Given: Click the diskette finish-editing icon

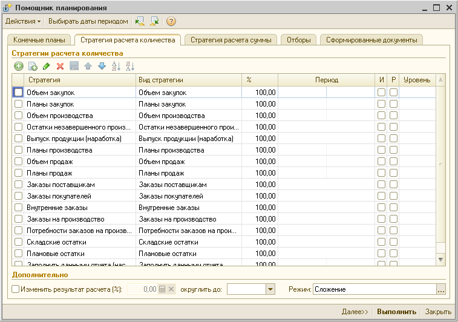Looking at the screenshot, I should 74,67.
